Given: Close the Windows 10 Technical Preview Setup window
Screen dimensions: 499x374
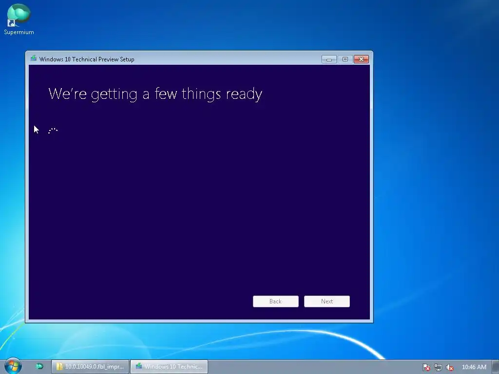Looking at the screenshot, I should pyautogui.click(x=361, y=59).
